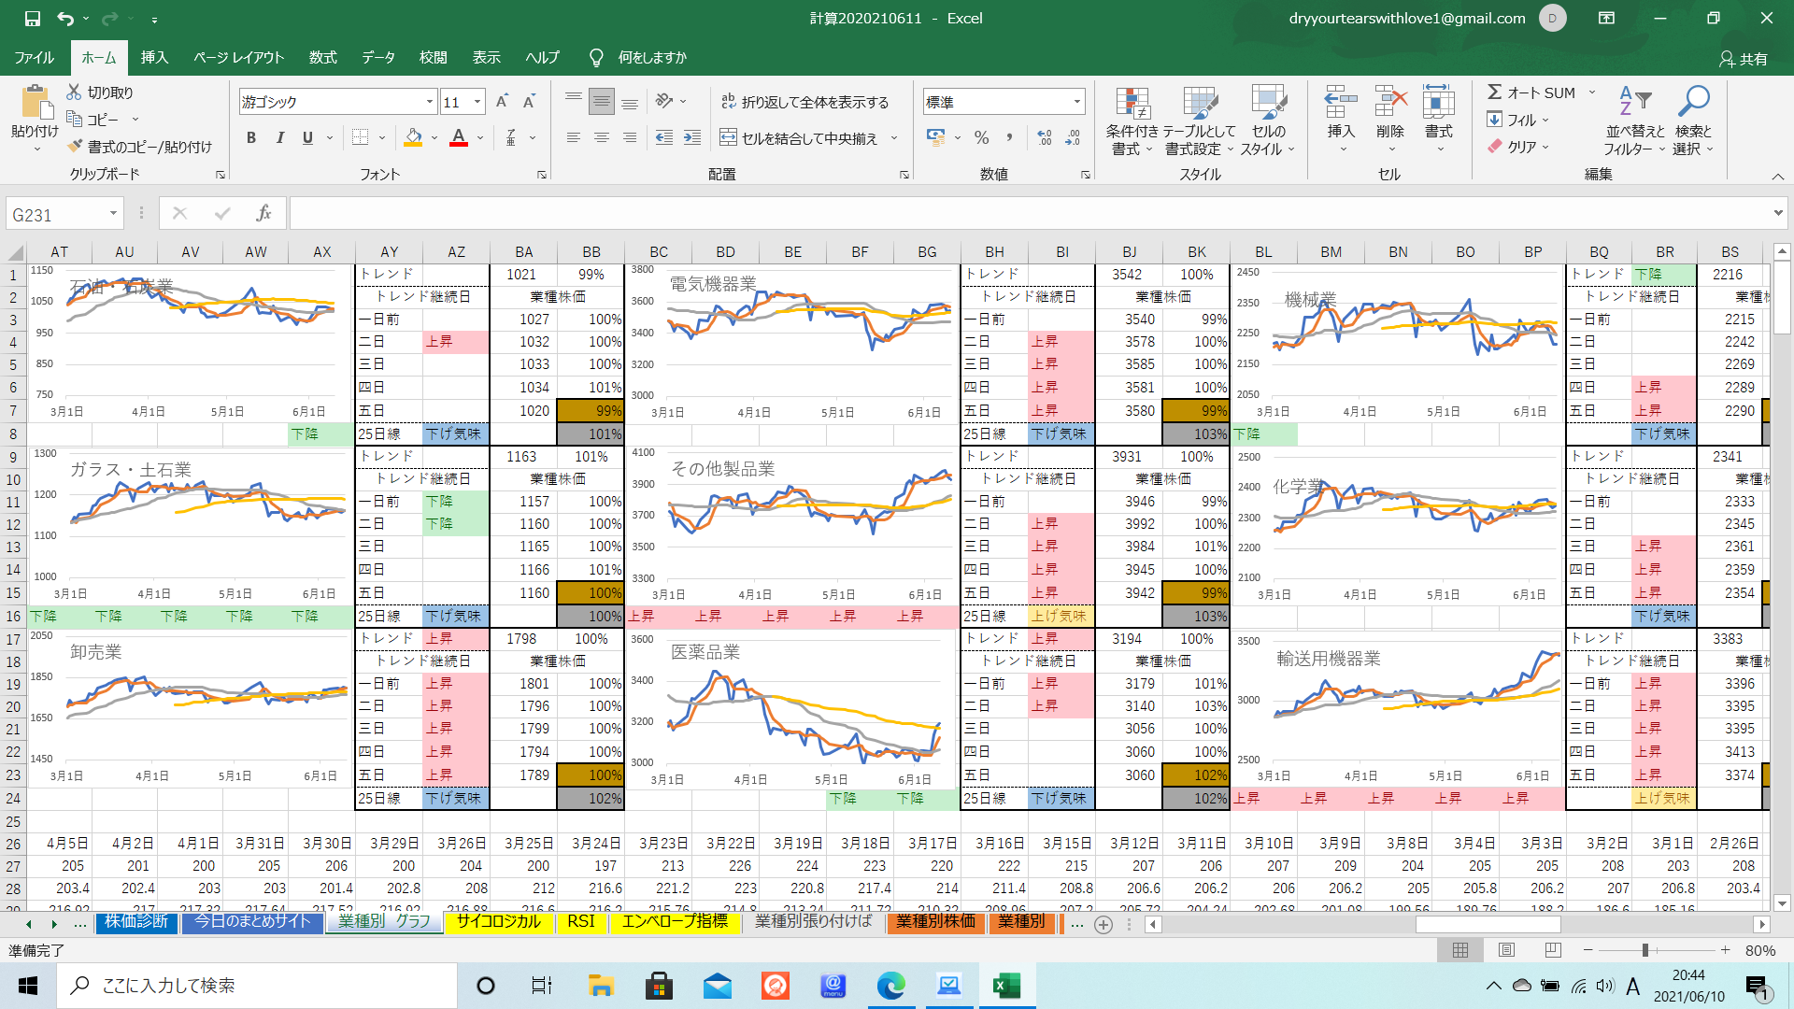The height and width of the screenshot is (1009, 1794).
Task: Click the Format Painter brush icon
Action: (76, 147)
